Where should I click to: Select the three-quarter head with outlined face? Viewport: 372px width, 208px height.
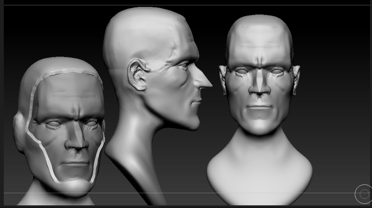[x=59, y=131]
